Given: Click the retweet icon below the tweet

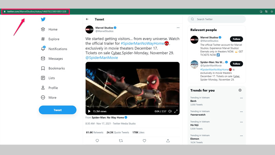Looking at the screenshot, I should click(x=121, y=141).
